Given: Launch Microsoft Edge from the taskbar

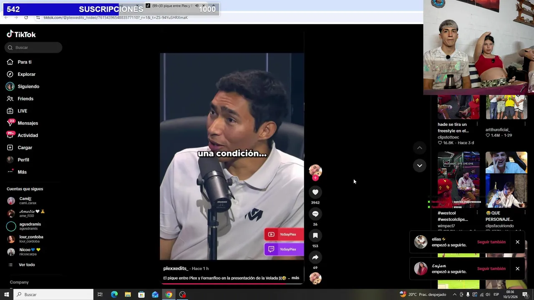Looking at the screenshot, I should click(114, 295).
